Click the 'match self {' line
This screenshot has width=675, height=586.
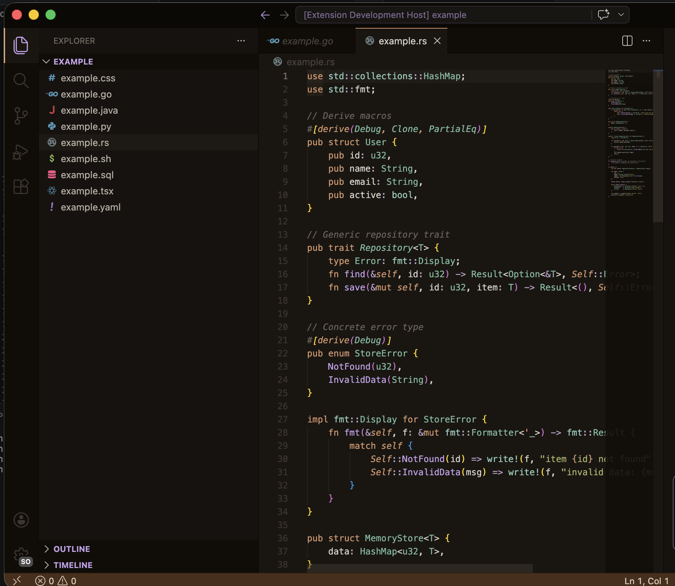pyautogui.click(x=381, y=446)
